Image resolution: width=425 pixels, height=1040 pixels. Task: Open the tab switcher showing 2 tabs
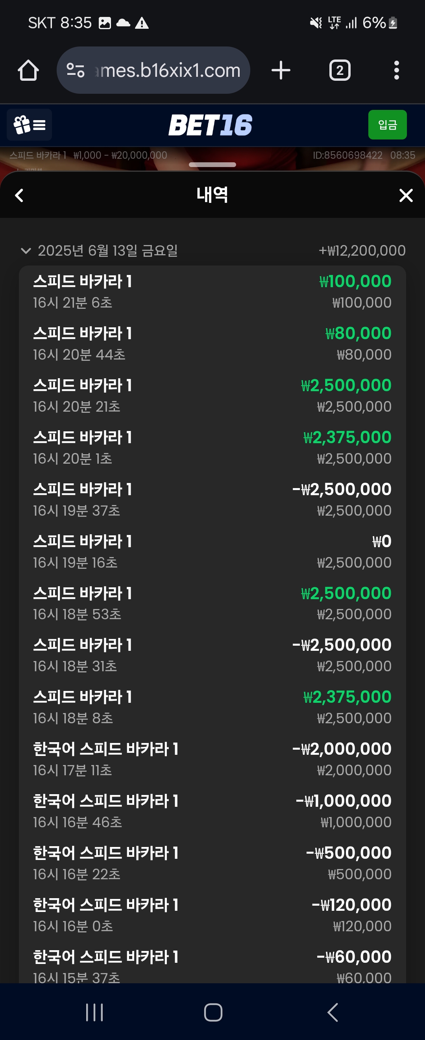click(340, 70)
